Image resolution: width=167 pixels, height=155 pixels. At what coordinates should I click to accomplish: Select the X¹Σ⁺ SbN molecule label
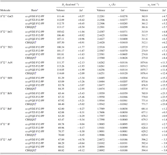[x=6, y=78]
